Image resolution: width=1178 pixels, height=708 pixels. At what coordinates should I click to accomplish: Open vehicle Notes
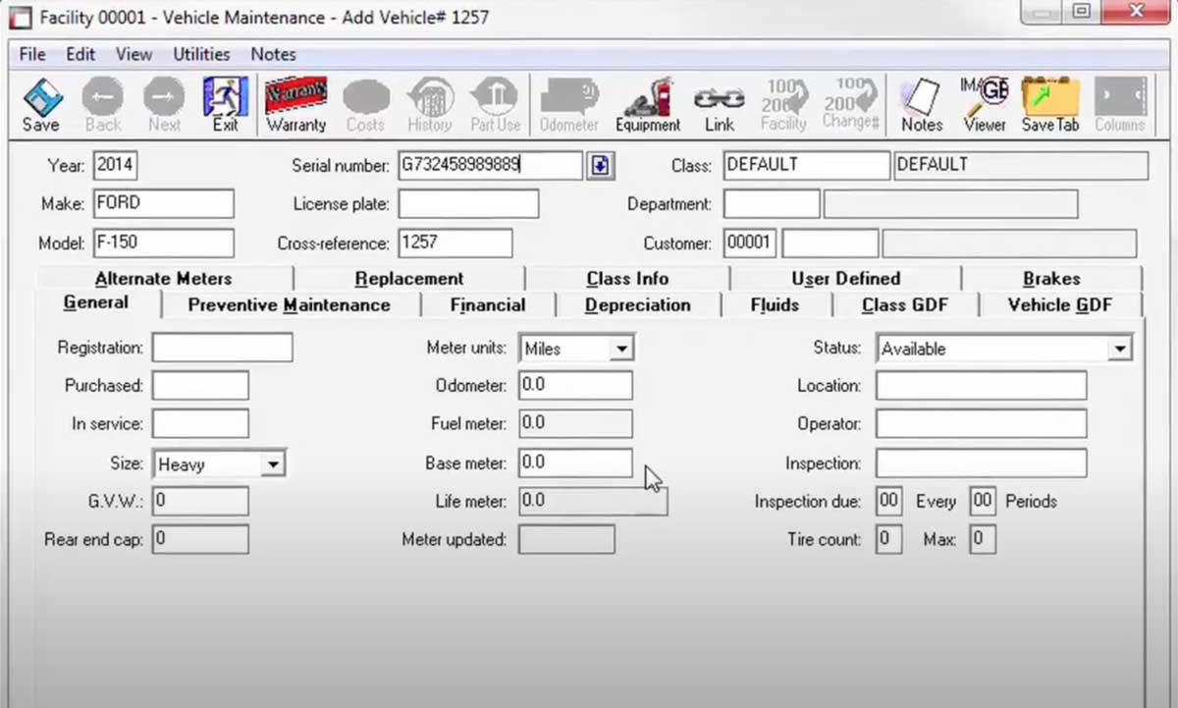[x=920, y=104]
